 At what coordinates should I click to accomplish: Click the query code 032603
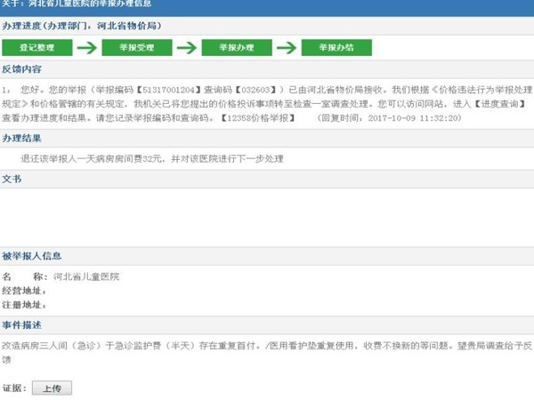tap(255, 90)
